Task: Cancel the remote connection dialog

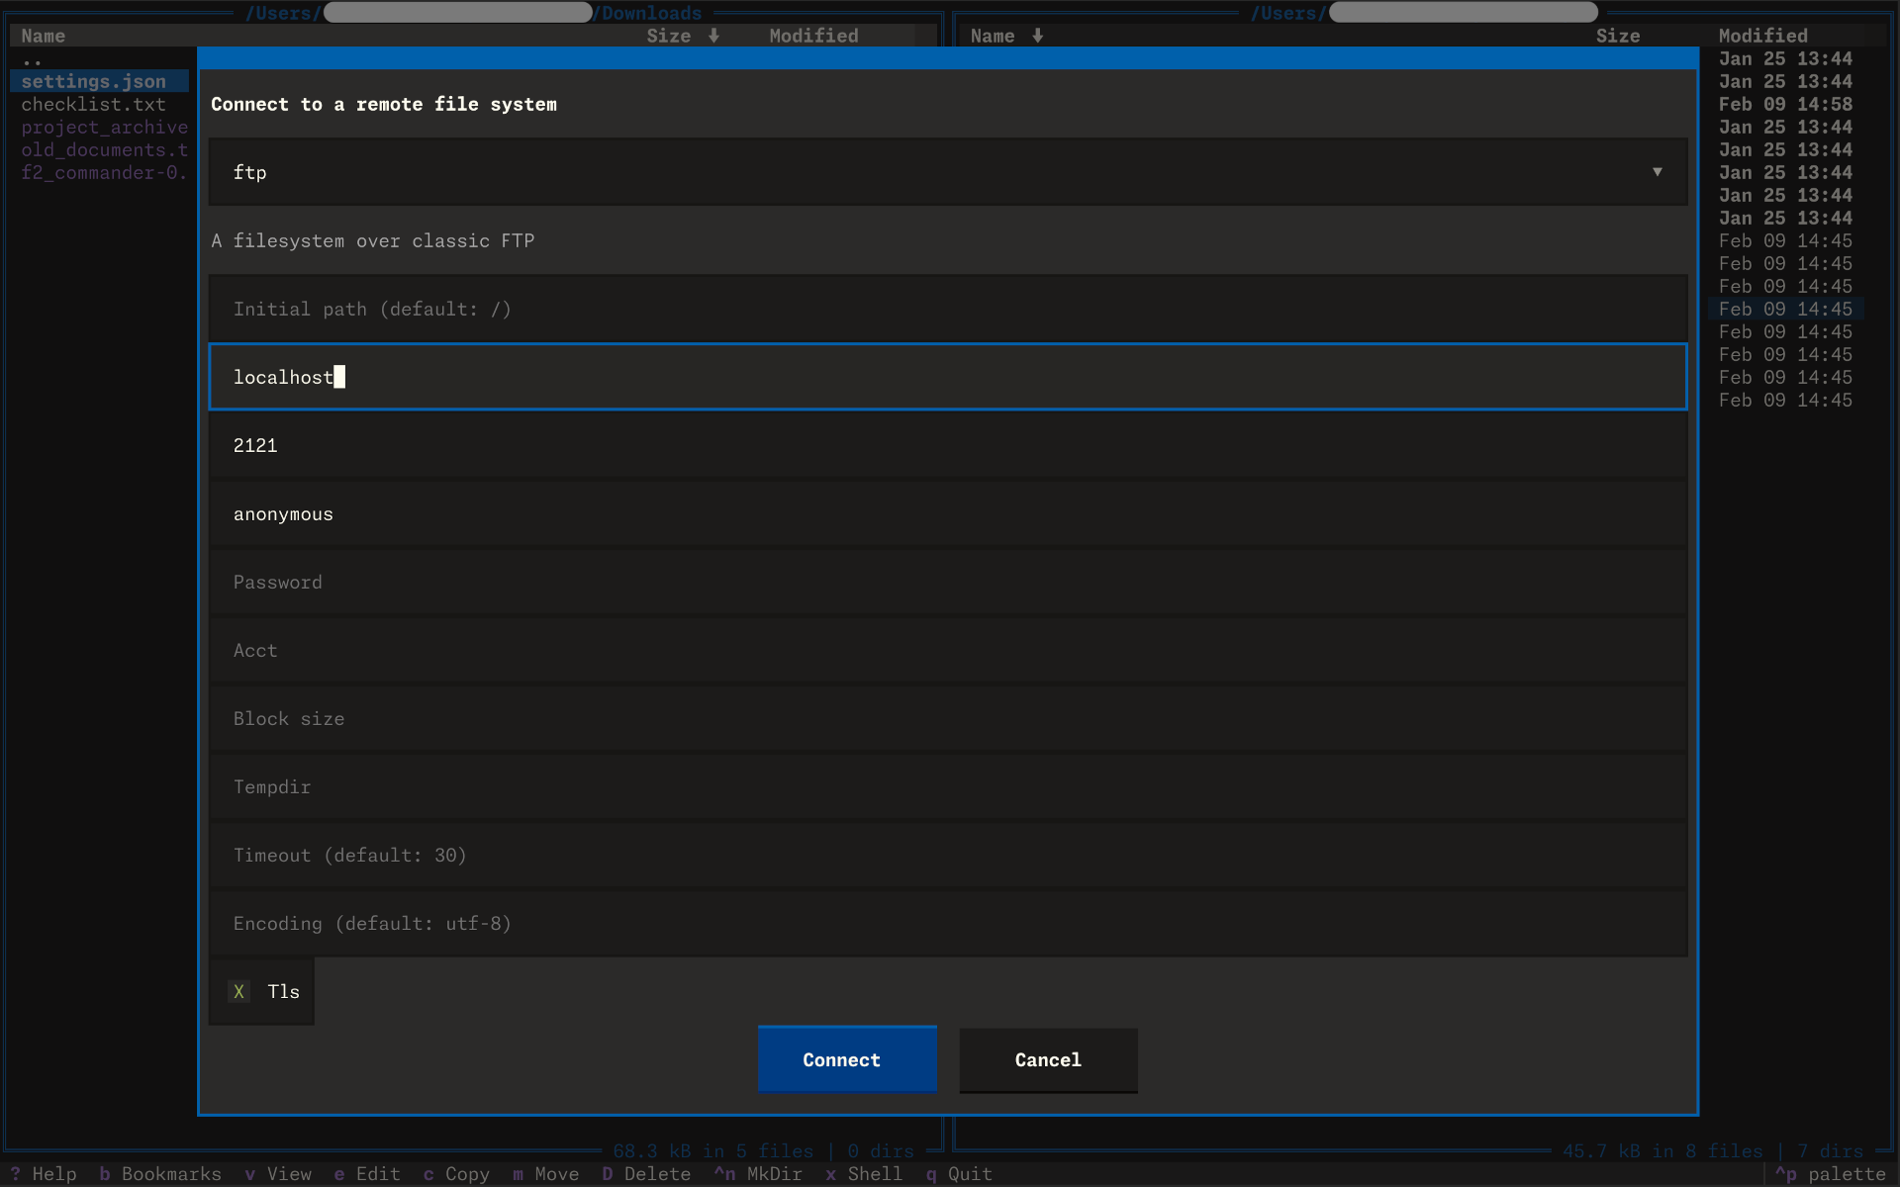Action: 1048,1059
